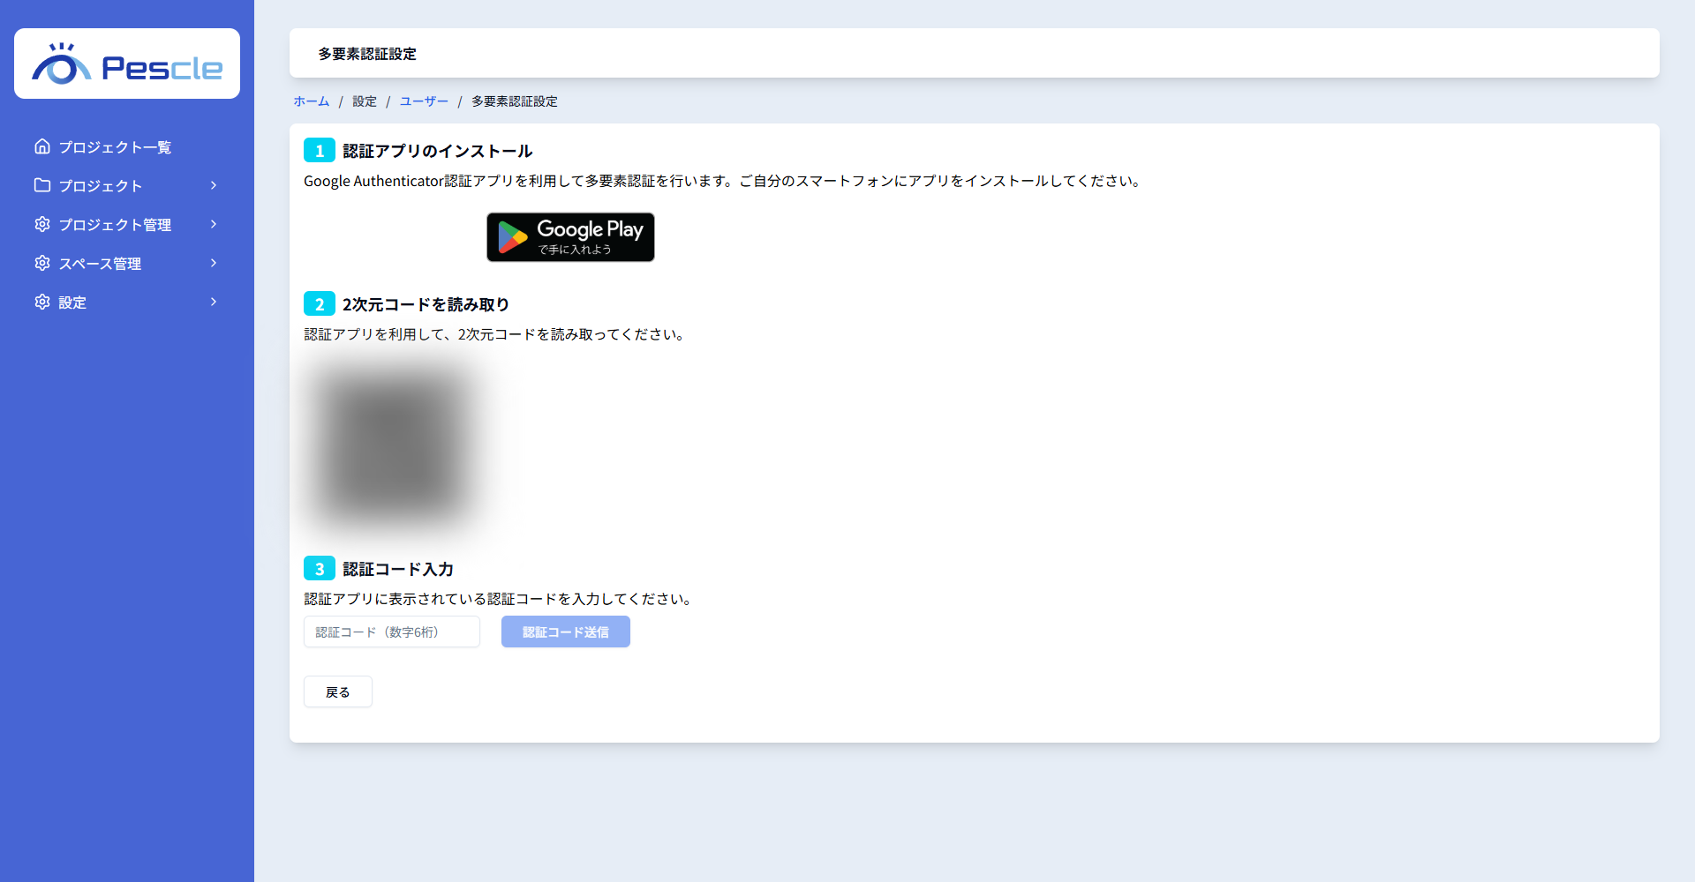Viewport: 1695px width, 882px height.
Task: Open the スペース管理 sidebar menu
Action: click(x=127, y=263)
